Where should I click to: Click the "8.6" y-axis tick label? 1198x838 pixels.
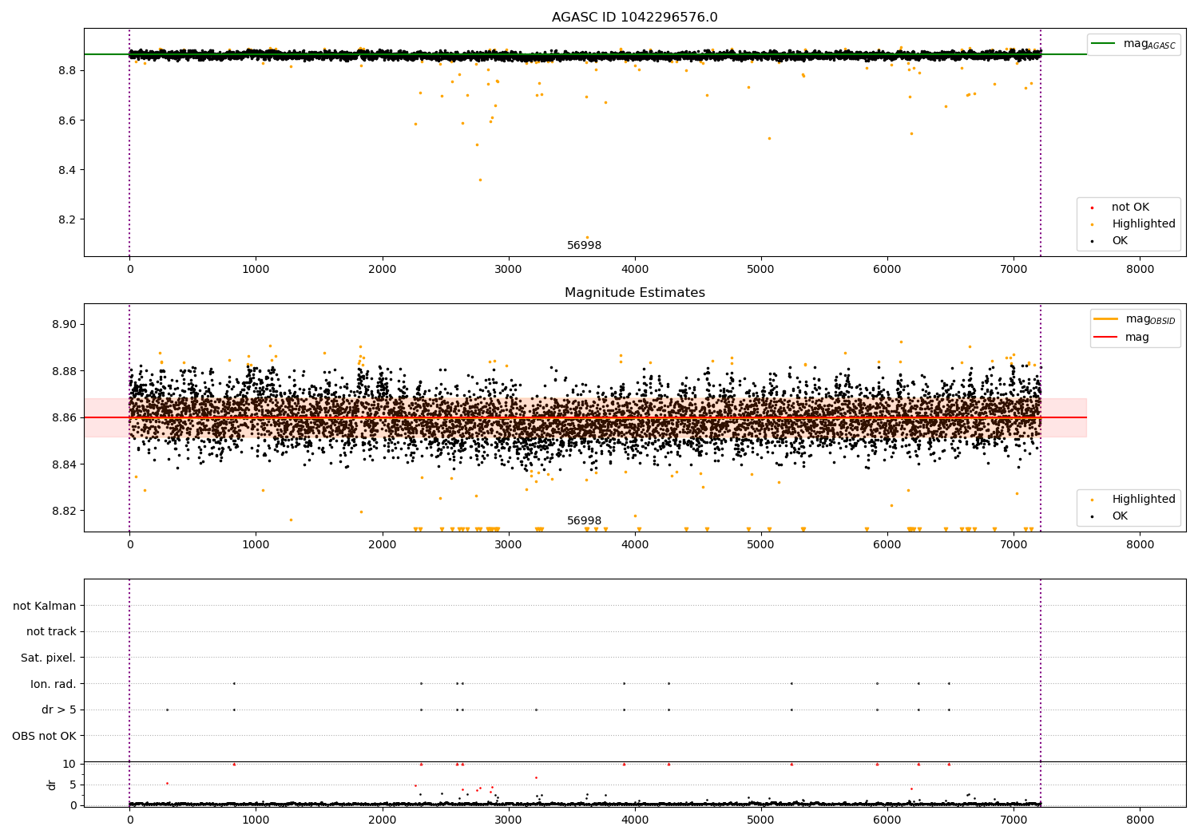click(68, 121)
